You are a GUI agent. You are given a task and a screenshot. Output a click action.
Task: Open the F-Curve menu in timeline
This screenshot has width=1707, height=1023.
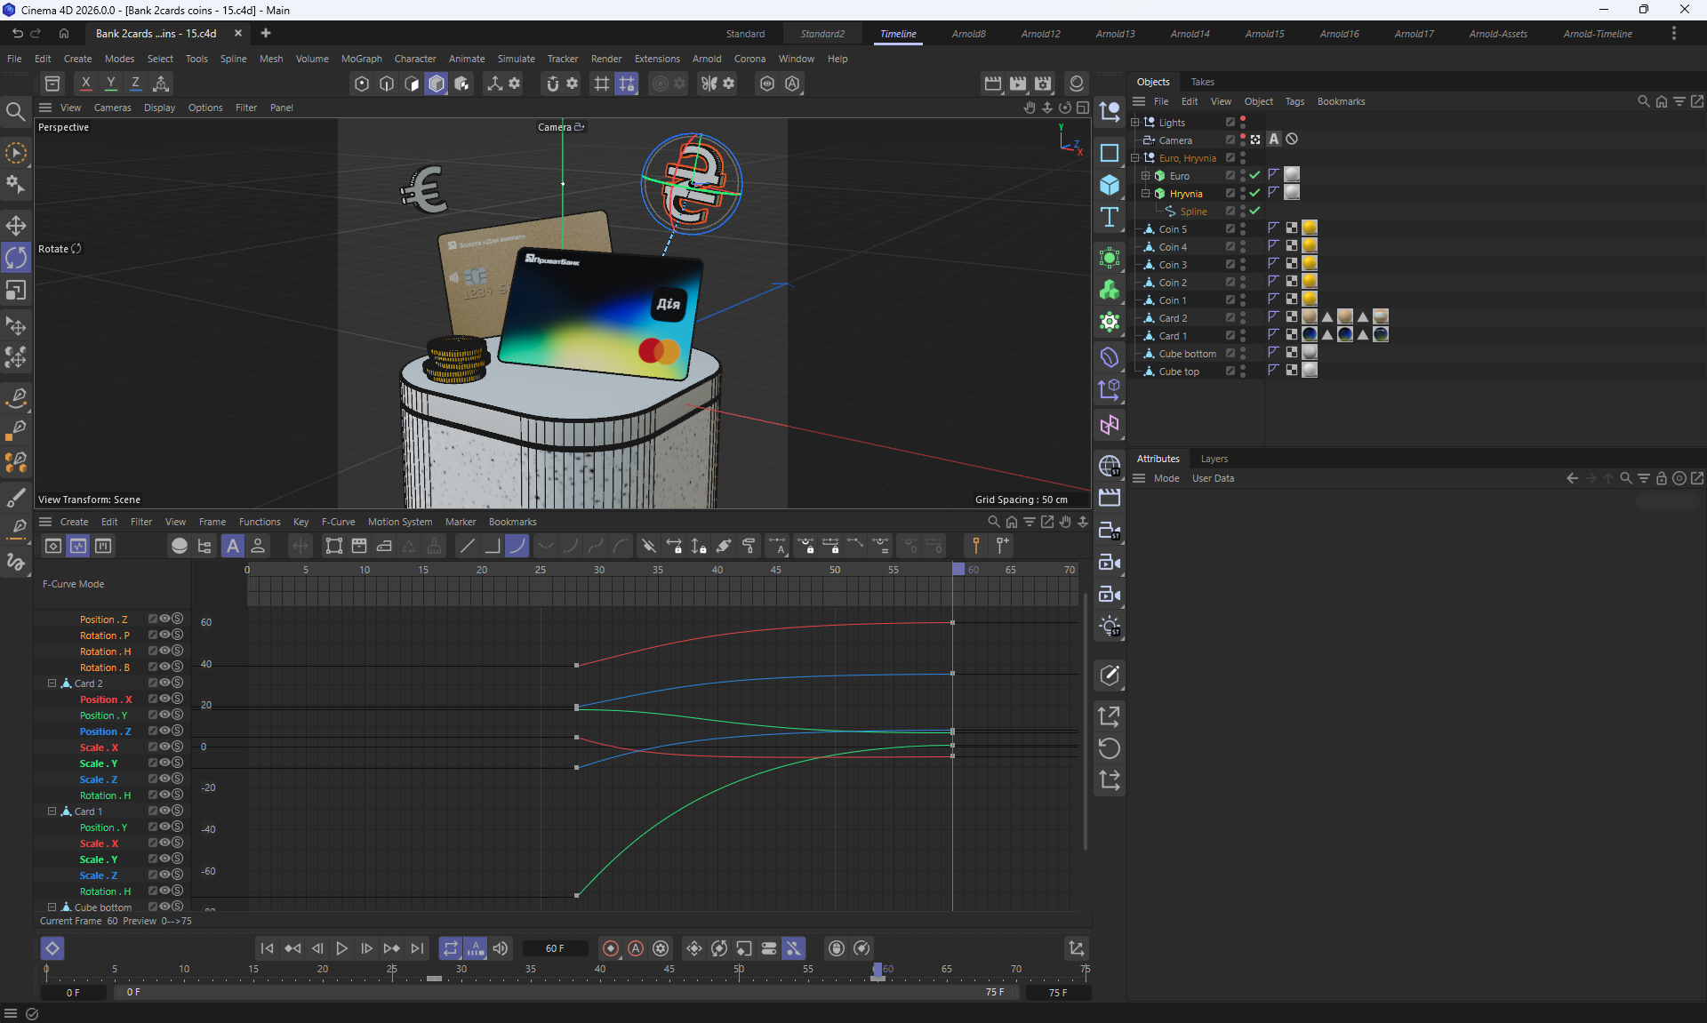click(x=338, y=522)
